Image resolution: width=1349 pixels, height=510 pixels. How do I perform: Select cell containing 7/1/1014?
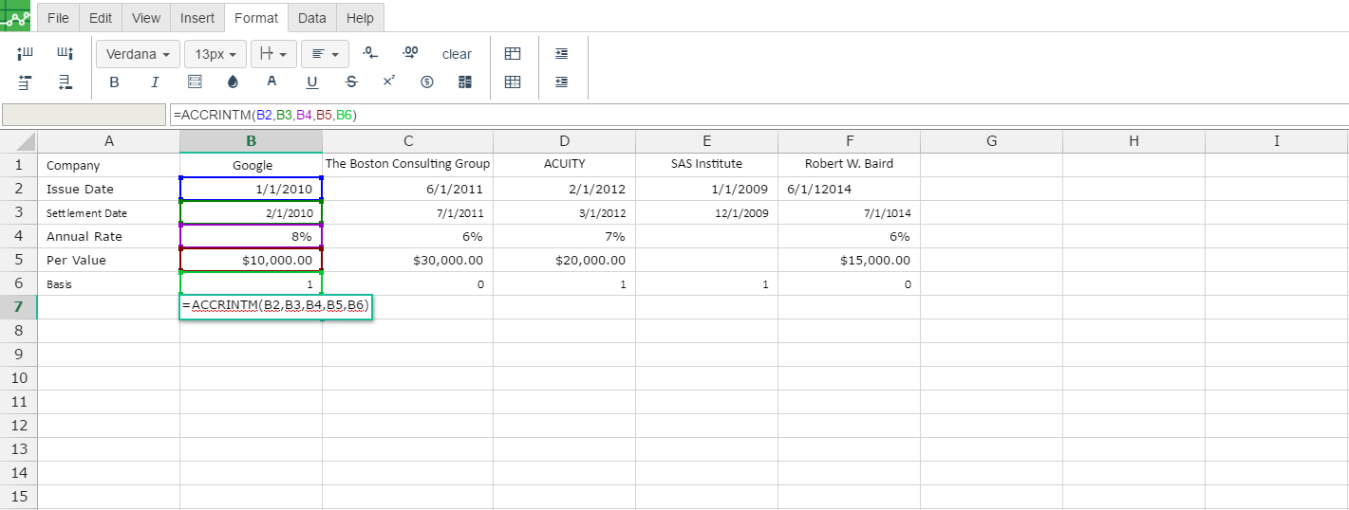coord(849,212)
